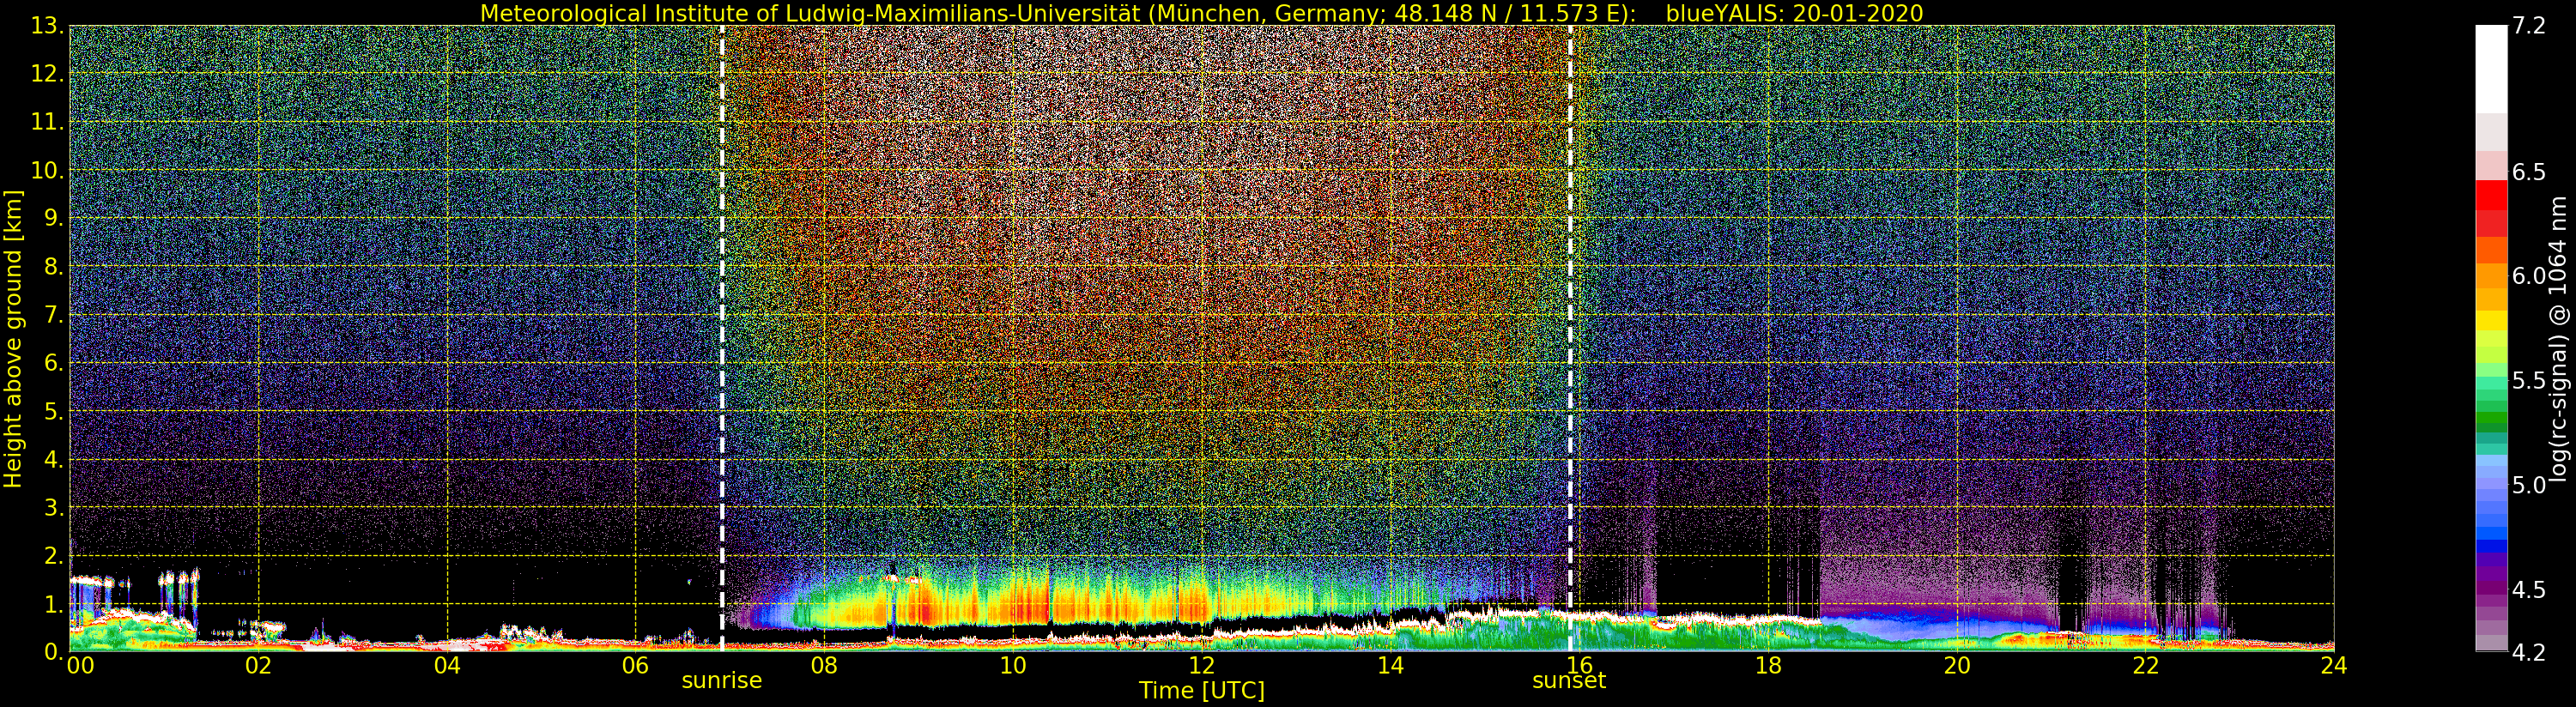Click the white dashed sunset marker line
Viewport: 2576px width, 707px height.
1570,338
